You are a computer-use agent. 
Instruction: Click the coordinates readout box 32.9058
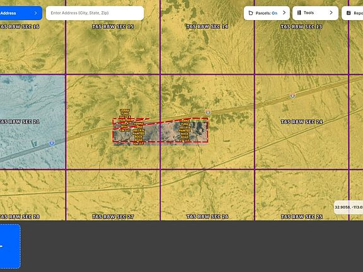point(349,207)
